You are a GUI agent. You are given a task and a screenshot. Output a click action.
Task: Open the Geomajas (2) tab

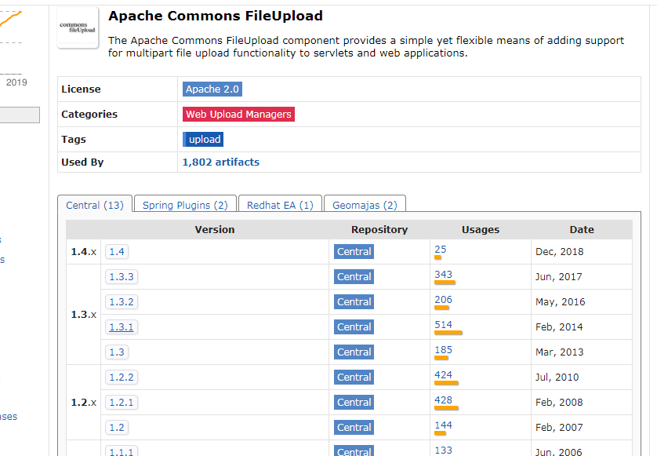point(365,204)
